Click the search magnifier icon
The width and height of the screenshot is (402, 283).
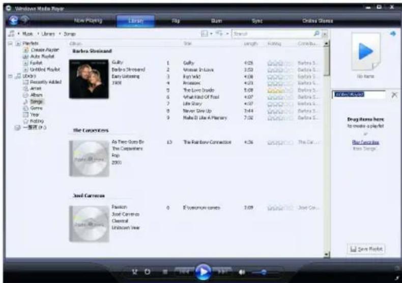(317, 34)
